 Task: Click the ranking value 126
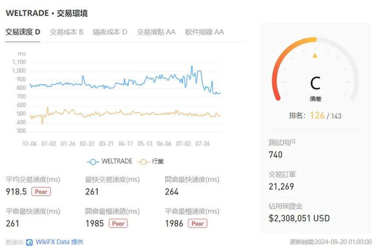click(317, 115)
